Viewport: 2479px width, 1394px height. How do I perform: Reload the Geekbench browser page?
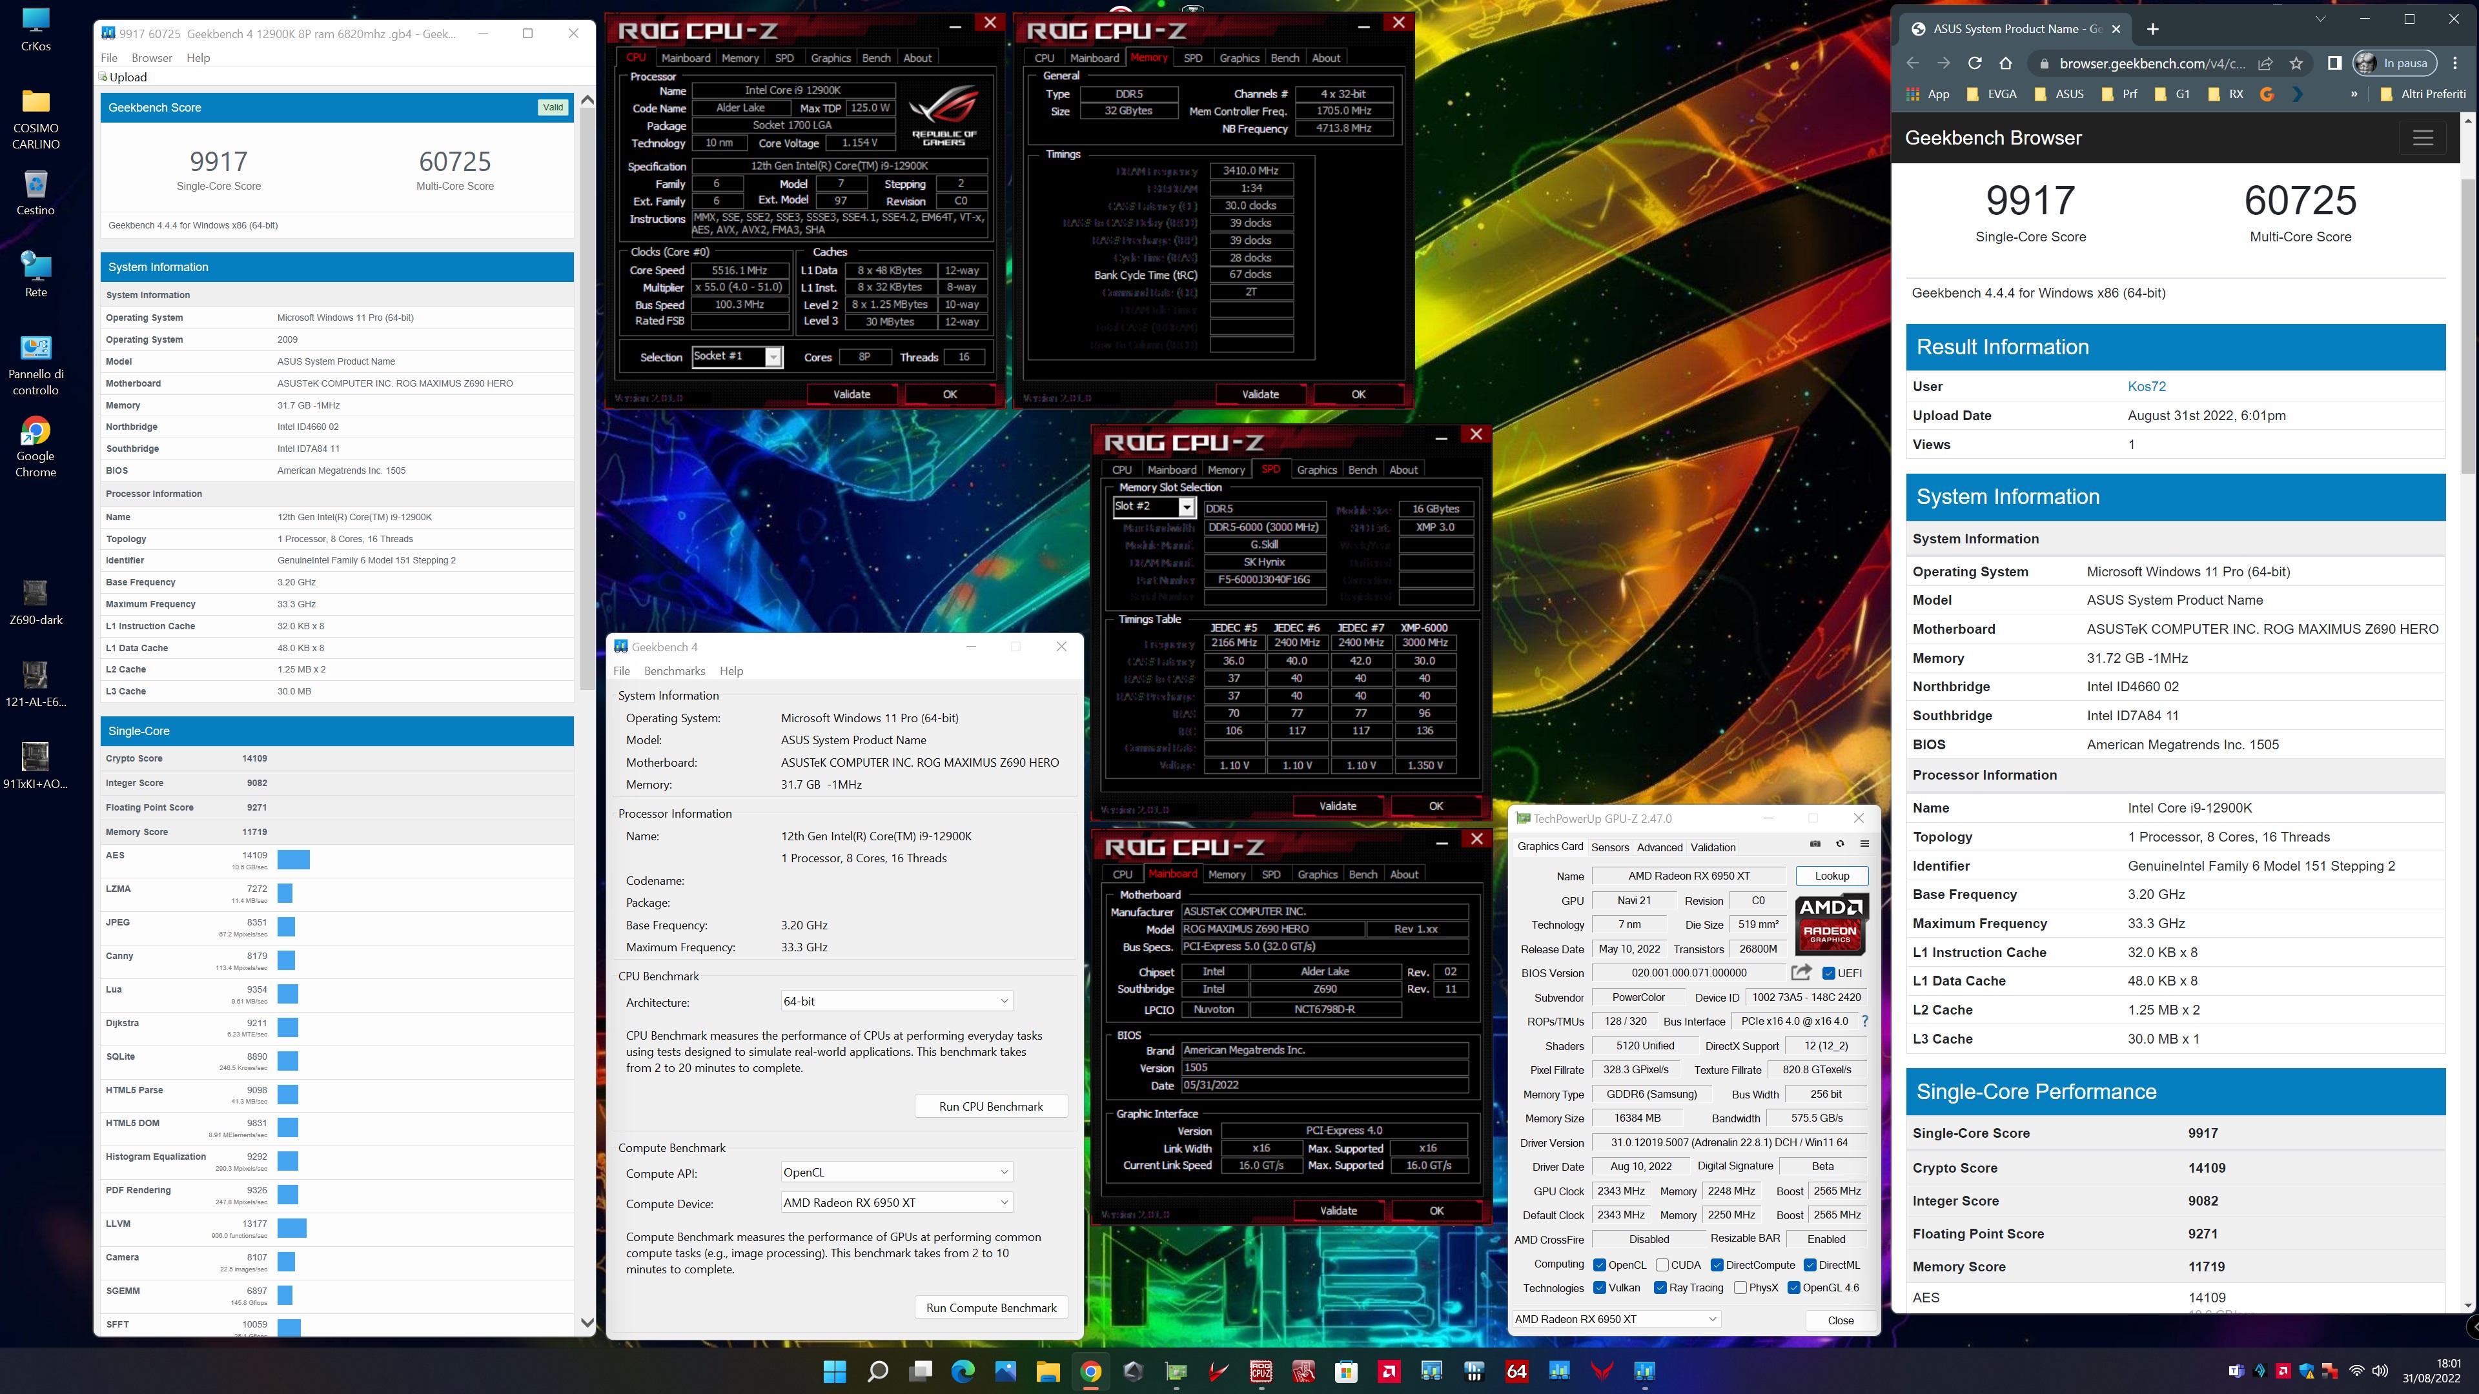tap(1975, 63)
